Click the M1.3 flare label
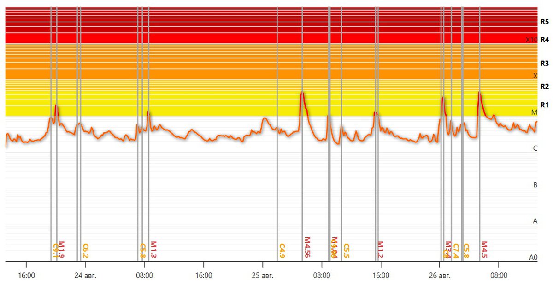The image size is (553, 284). [153, 249]
